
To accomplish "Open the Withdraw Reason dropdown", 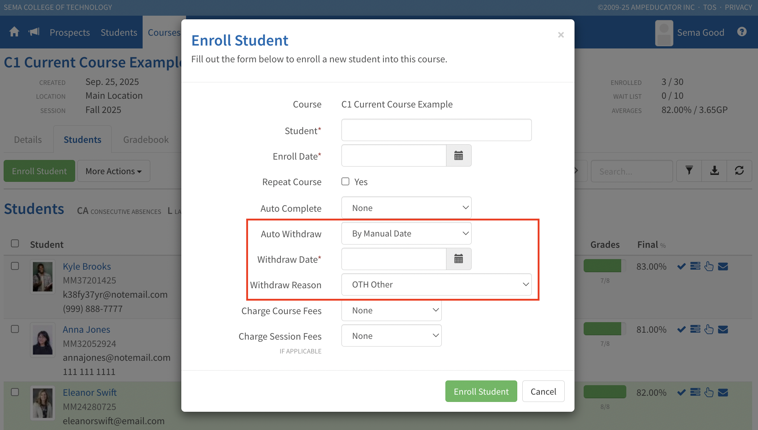I will coord(436,285).
